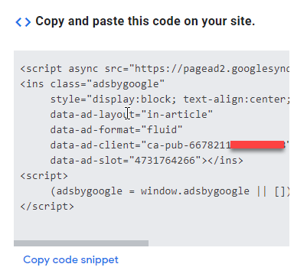Click the red redaction bar over publisher ID
Screen dimensions: 307x277
[257, 145]
